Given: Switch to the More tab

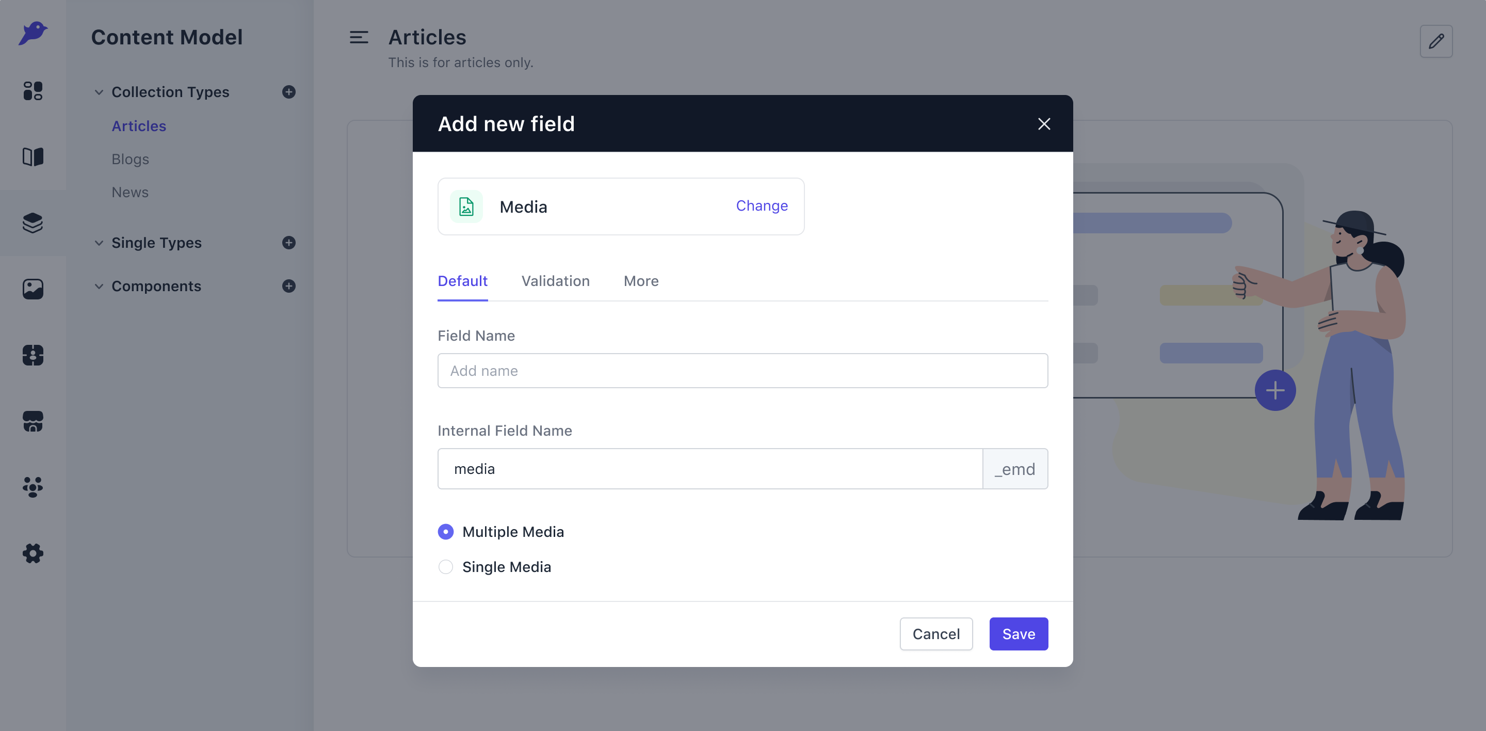Looking at the screenshot, I should coord(641,281).
